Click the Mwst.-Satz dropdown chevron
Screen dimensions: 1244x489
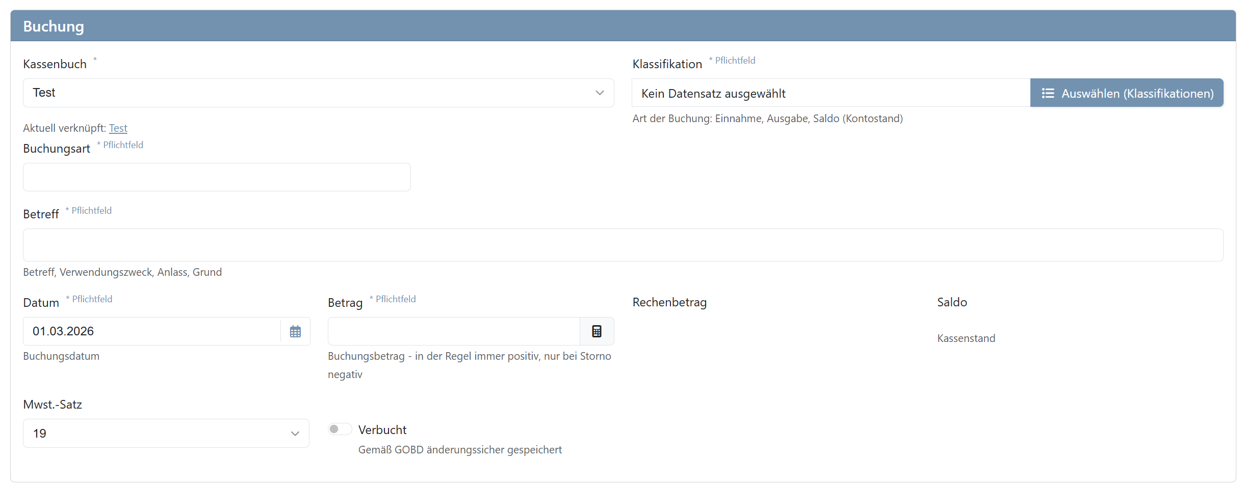(x=294, y=434)
